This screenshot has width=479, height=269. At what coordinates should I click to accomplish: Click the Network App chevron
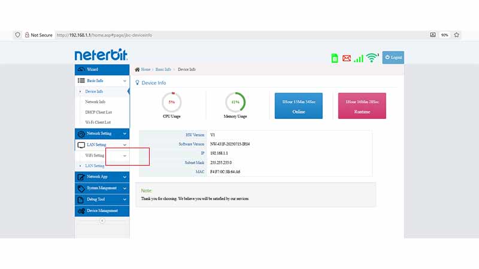tap(125, 177)
